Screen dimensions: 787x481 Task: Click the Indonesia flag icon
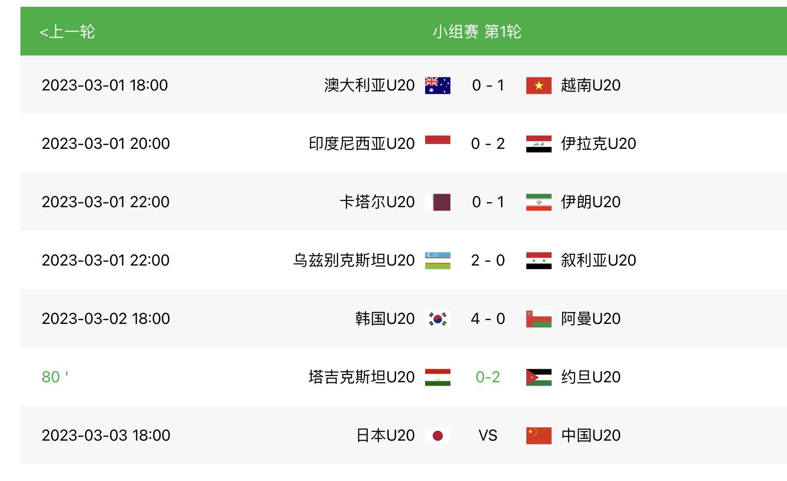437,141
